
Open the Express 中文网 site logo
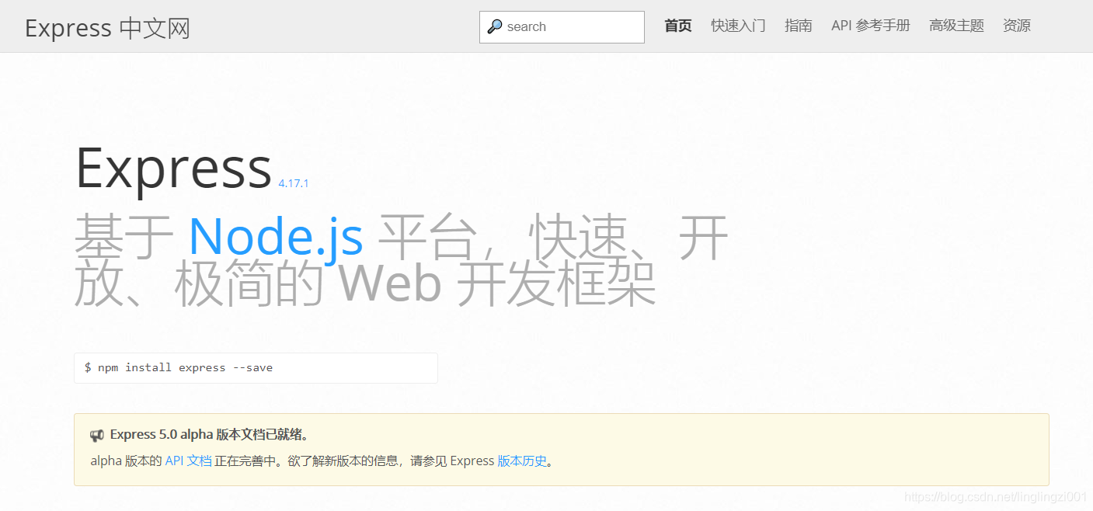click(x=107, y=28)
